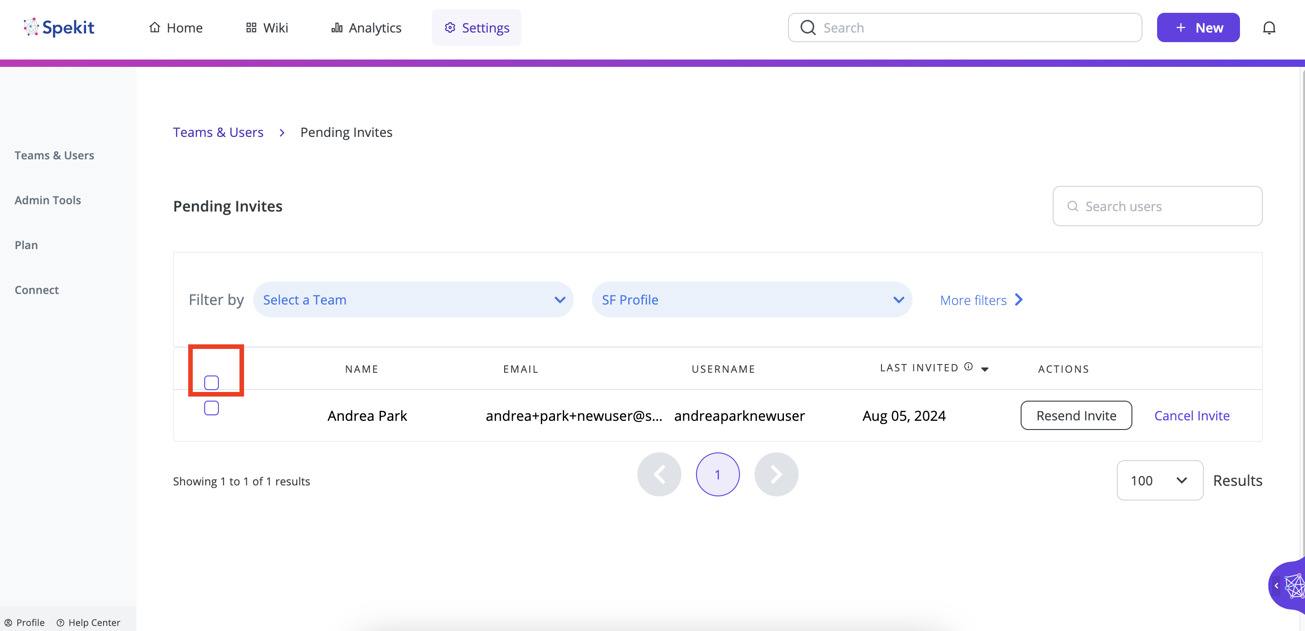Check the Andrea Park row checkbox
Image resolution: width=1305 pixels, height=631 pixels.
[211, 408]
